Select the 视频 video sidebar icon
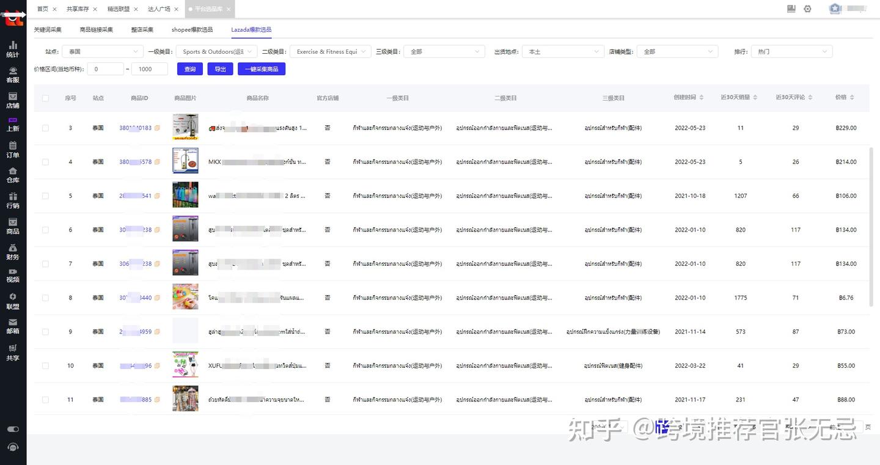 click(x=13, y=274)
